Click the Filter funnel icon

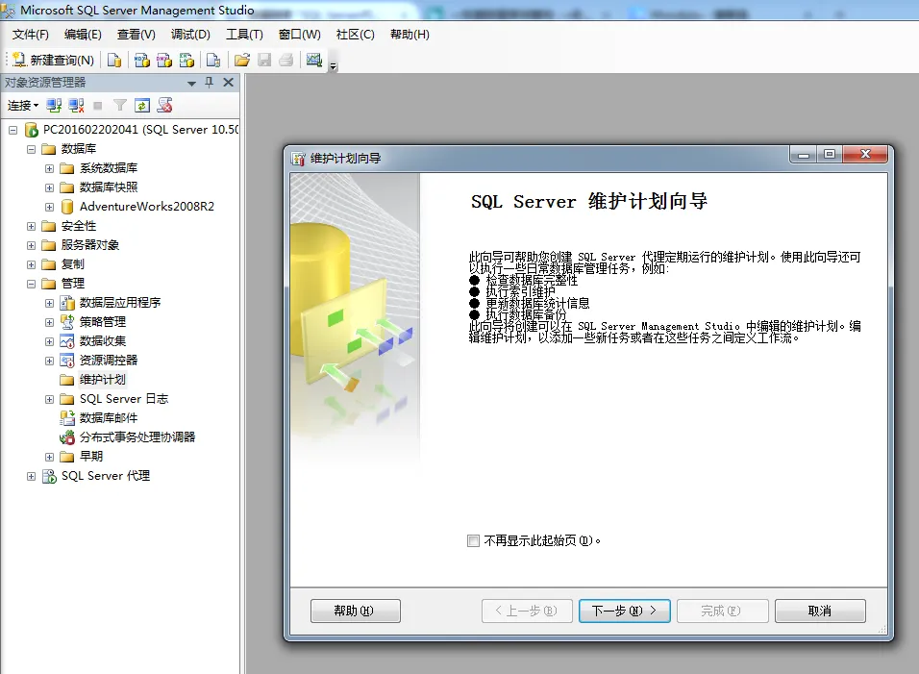119,106
